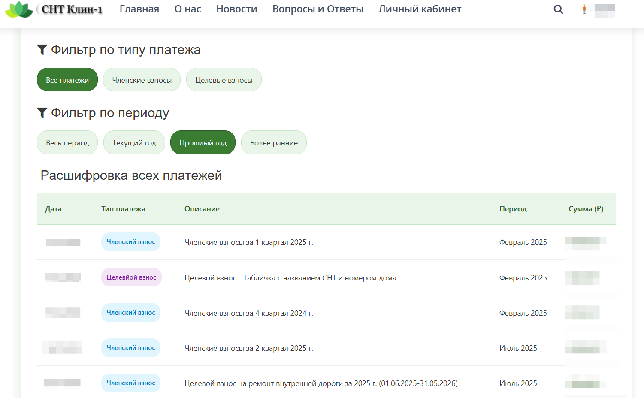Click the СНТ Клин-1 lotus logo

tap(19, 9)
